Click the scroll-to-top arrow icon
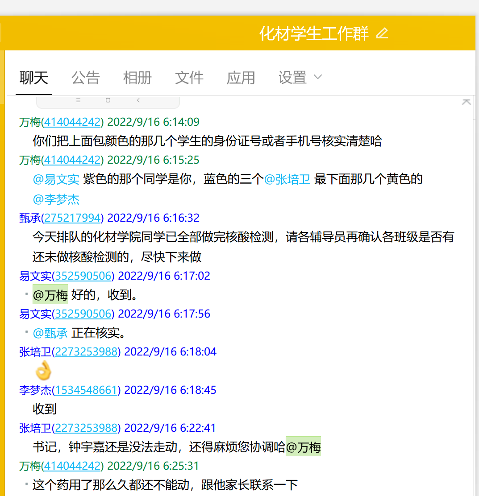Viewport: 479px width, 496px height. pos(466,102)
